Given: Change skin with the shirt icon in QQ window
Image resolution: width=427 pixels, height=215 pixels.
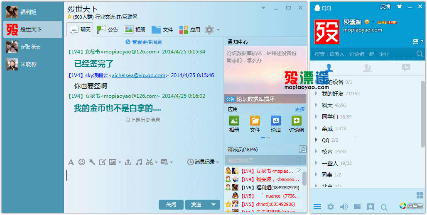Looking at the screenshot, I should (400, 7).
